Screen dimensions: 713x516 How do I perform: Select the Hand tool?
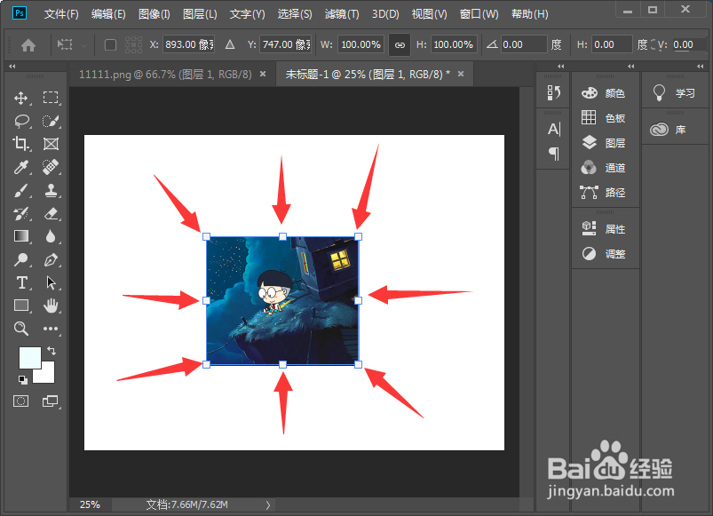click(51, 306)
